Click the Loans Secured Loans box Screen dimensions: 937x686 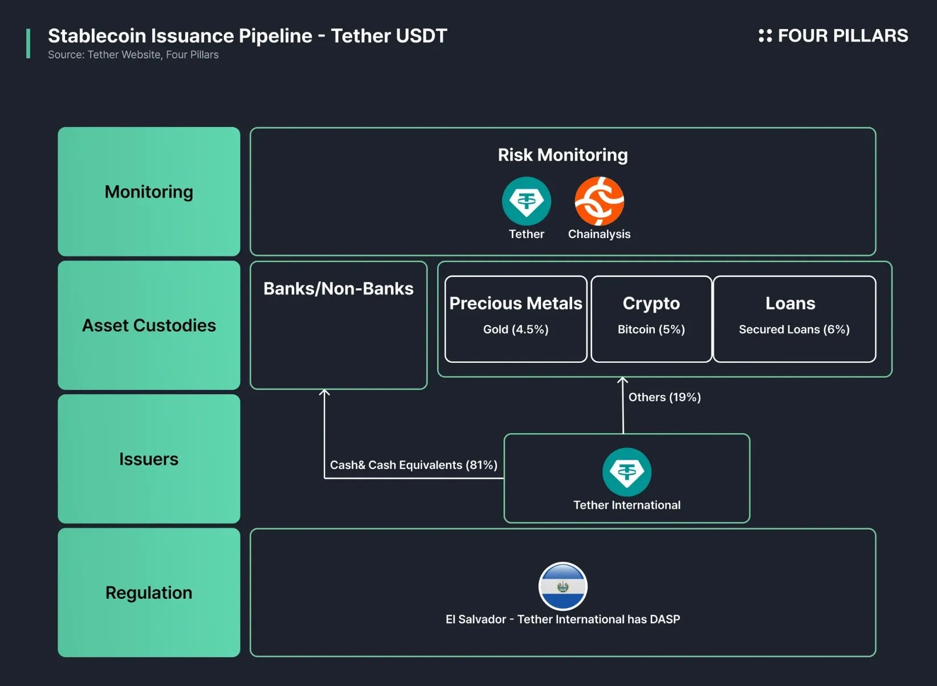click(794, 318)
